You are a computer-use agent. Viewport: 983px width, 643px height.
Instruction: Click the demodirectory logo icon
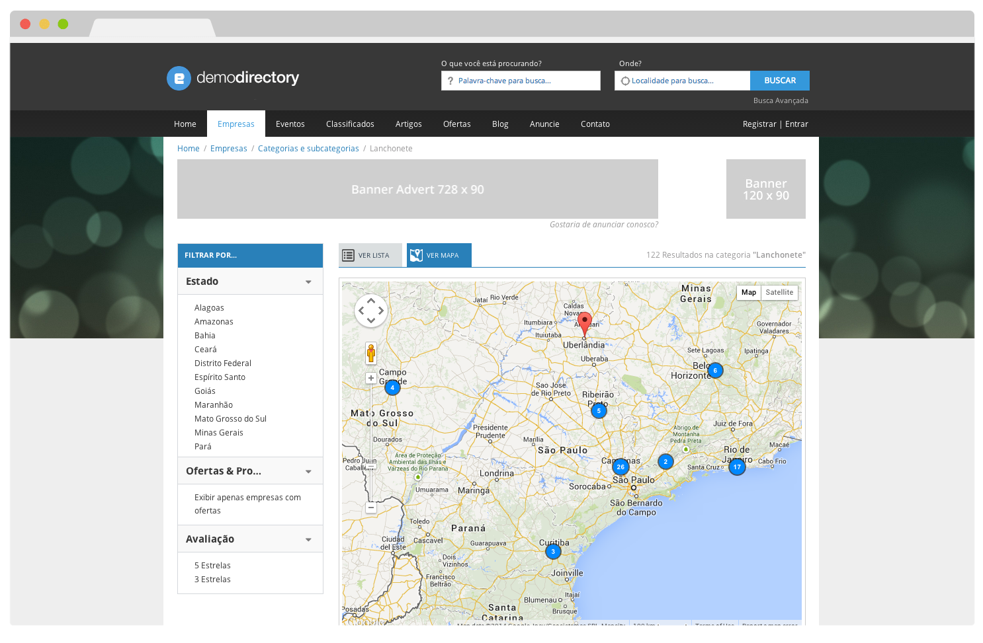click(x=179, y=78)
